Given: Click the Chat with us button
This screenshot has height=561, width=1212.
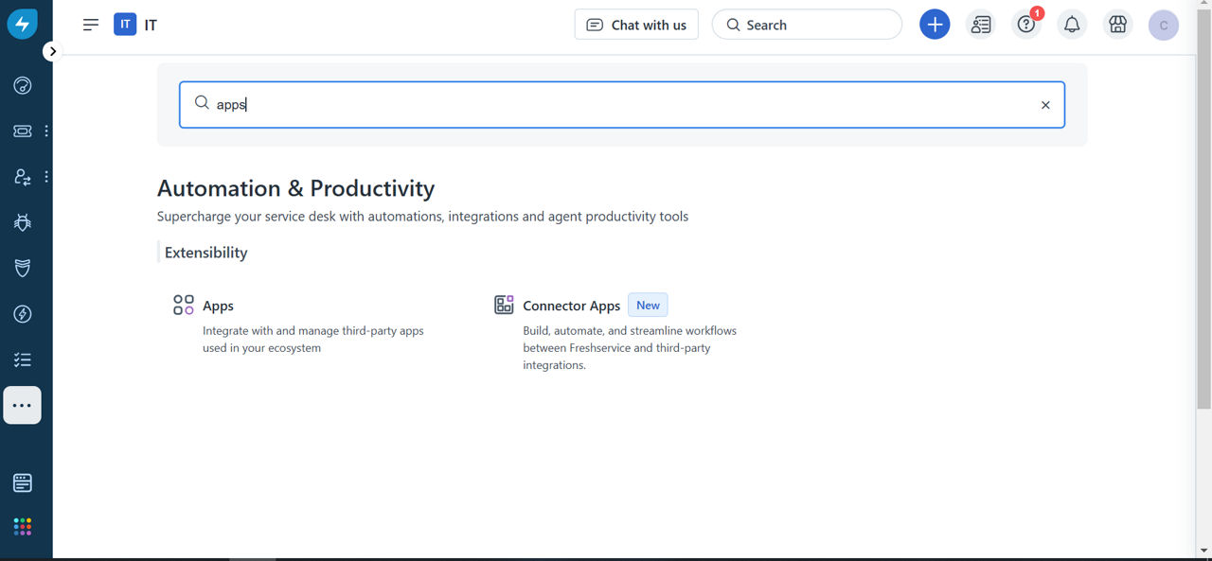Looking at the screenshot, I should pos(636,25).
